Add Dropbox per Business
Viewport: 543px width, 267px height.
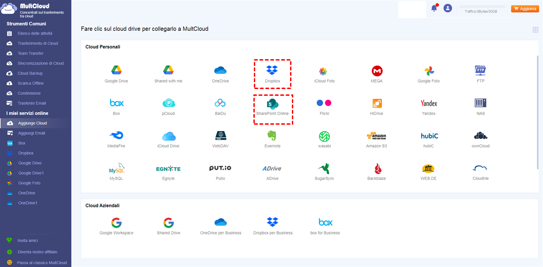coord(272,222)
